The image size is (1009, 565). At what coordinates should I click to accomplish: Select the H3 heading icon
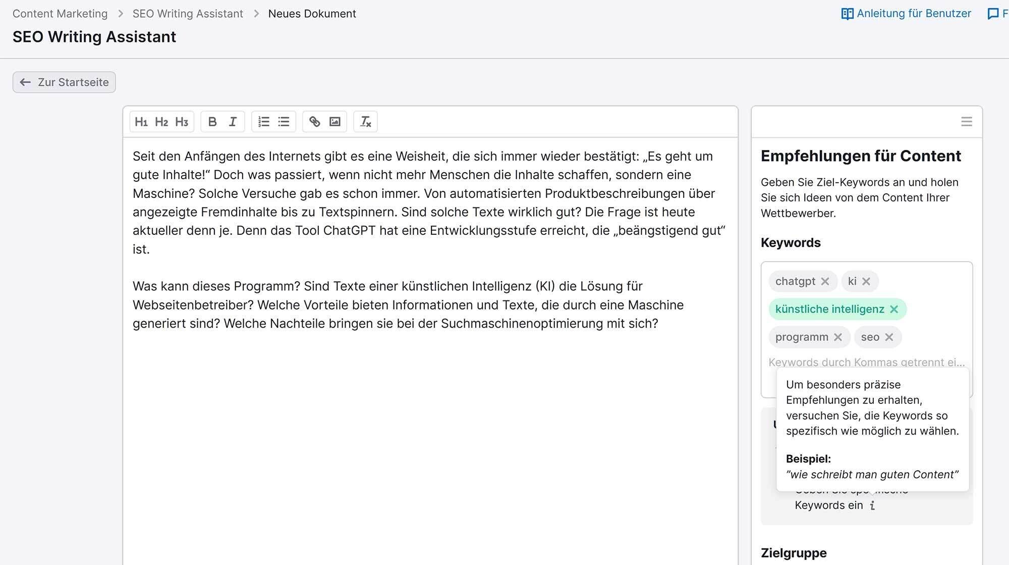click(x=182, y=121)
